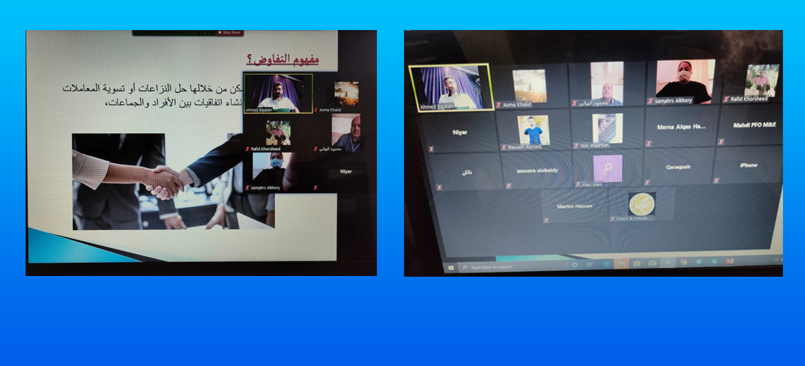The height and width of the screenshot is (366, 805).
Task: Click the Stop Share button
Action: click(231, 33)
